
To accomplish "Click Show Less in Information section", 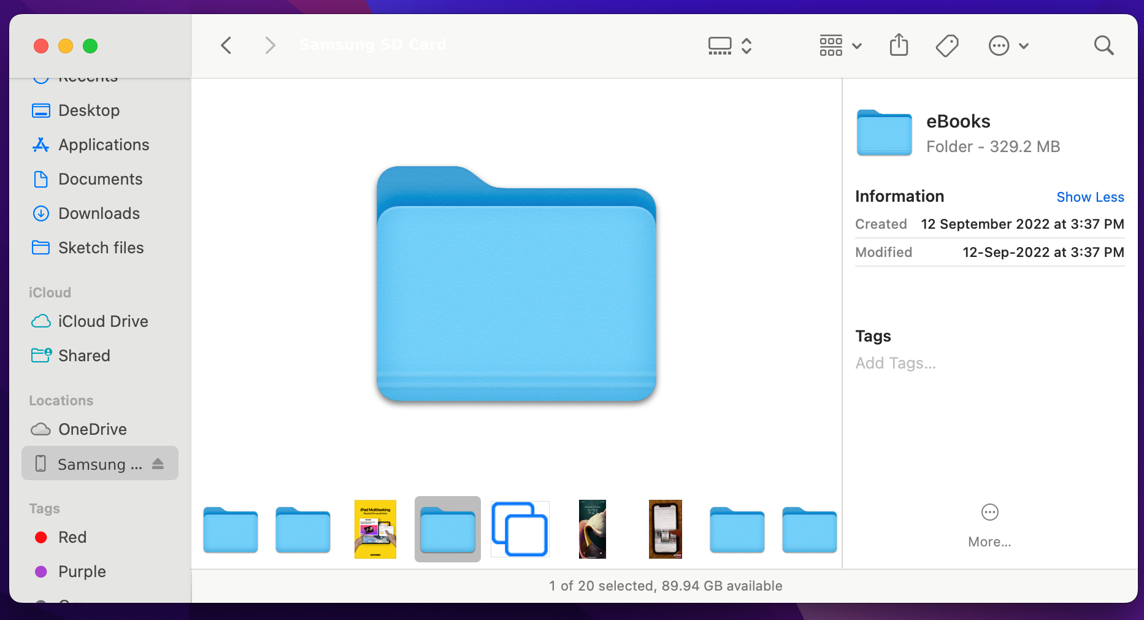I will pyautogui.click(x=1090, y=197).
